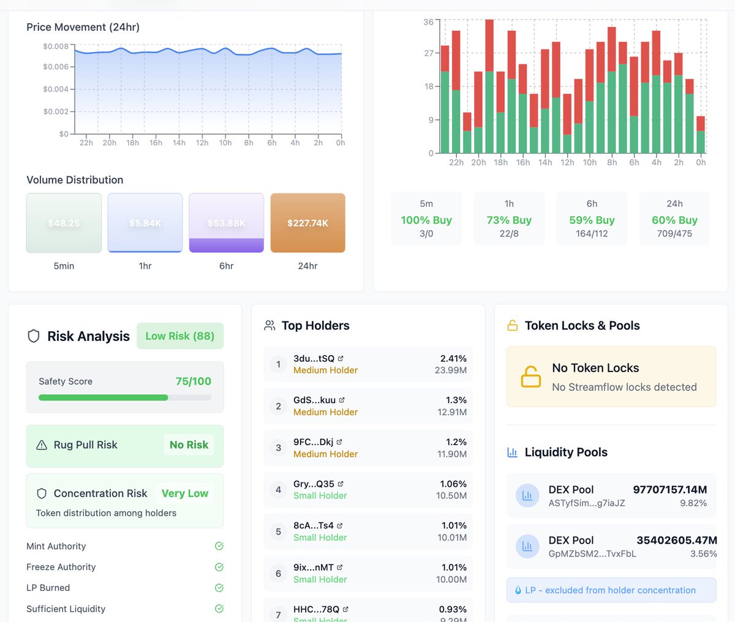
Task: Click the rank 4 badge in Top Holders
Action: tap(278, 490)
